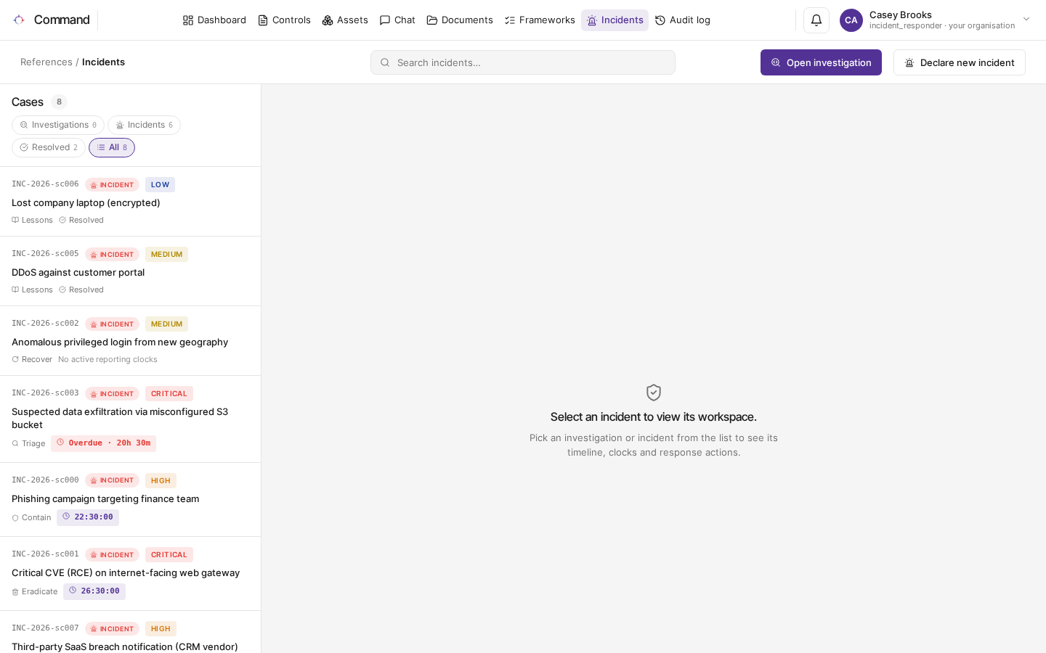Screen dimensions: 1046x653
Task: Click the Resolved check icon on INC-2026-sc006
Action: tap(62, 220)
